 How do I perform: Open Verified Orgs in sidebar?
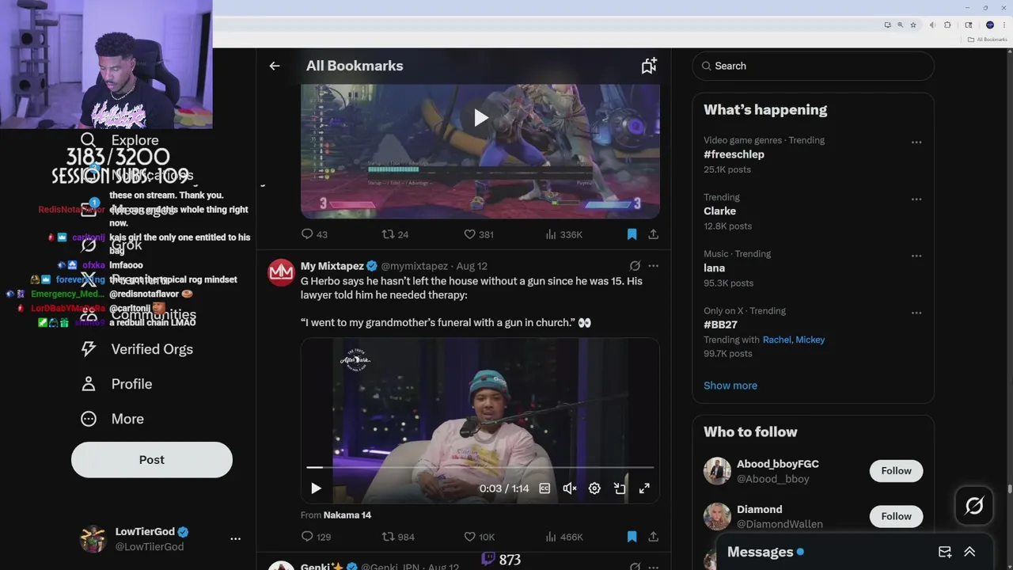click(137, 349)
